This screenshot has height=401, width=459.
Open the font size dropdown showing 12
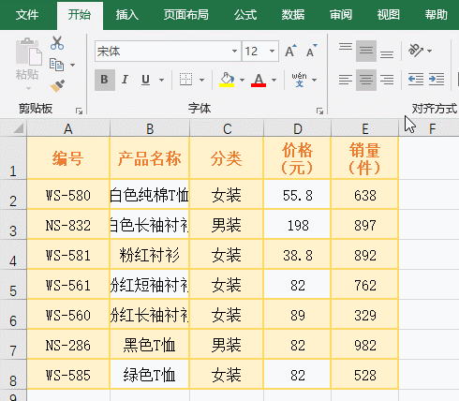click(x=260, y=51)
